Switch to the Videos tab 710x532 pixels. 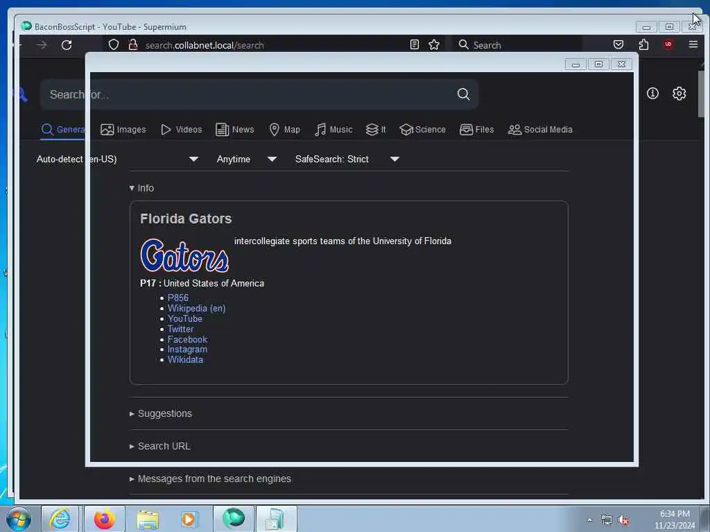coord(181,130)
